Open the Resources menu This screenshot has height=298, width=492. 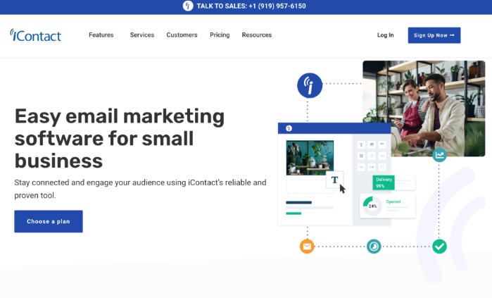[x=257, y=35]
